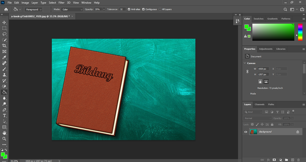Open the Layer menu

(x=35, y=3)
